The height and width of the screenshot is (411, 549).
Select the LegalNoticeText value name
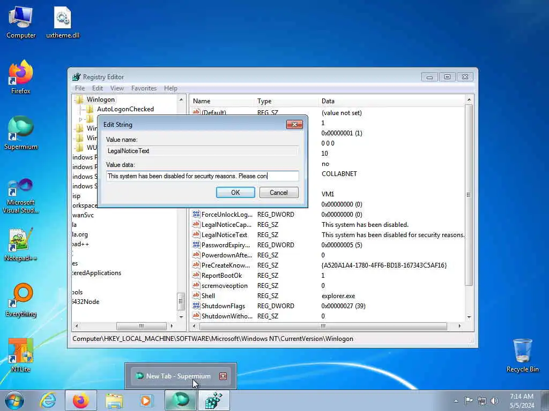point(225,235)
